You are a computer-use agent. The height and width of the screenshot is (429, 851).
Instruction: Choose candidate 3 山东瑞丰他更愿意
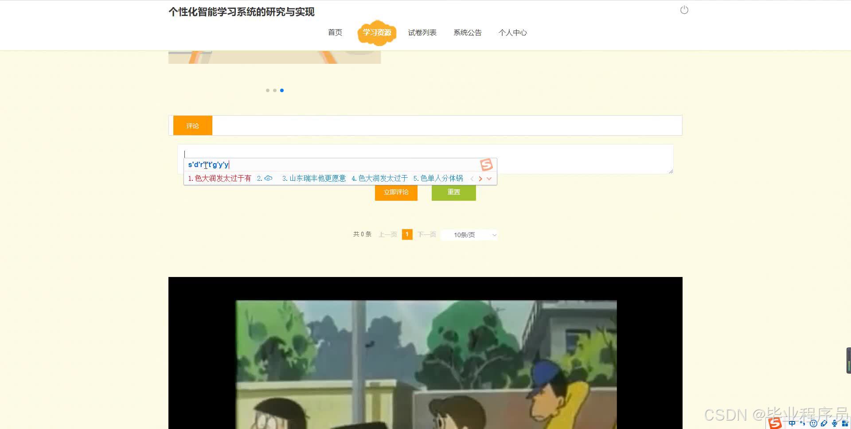pos(314,178)
